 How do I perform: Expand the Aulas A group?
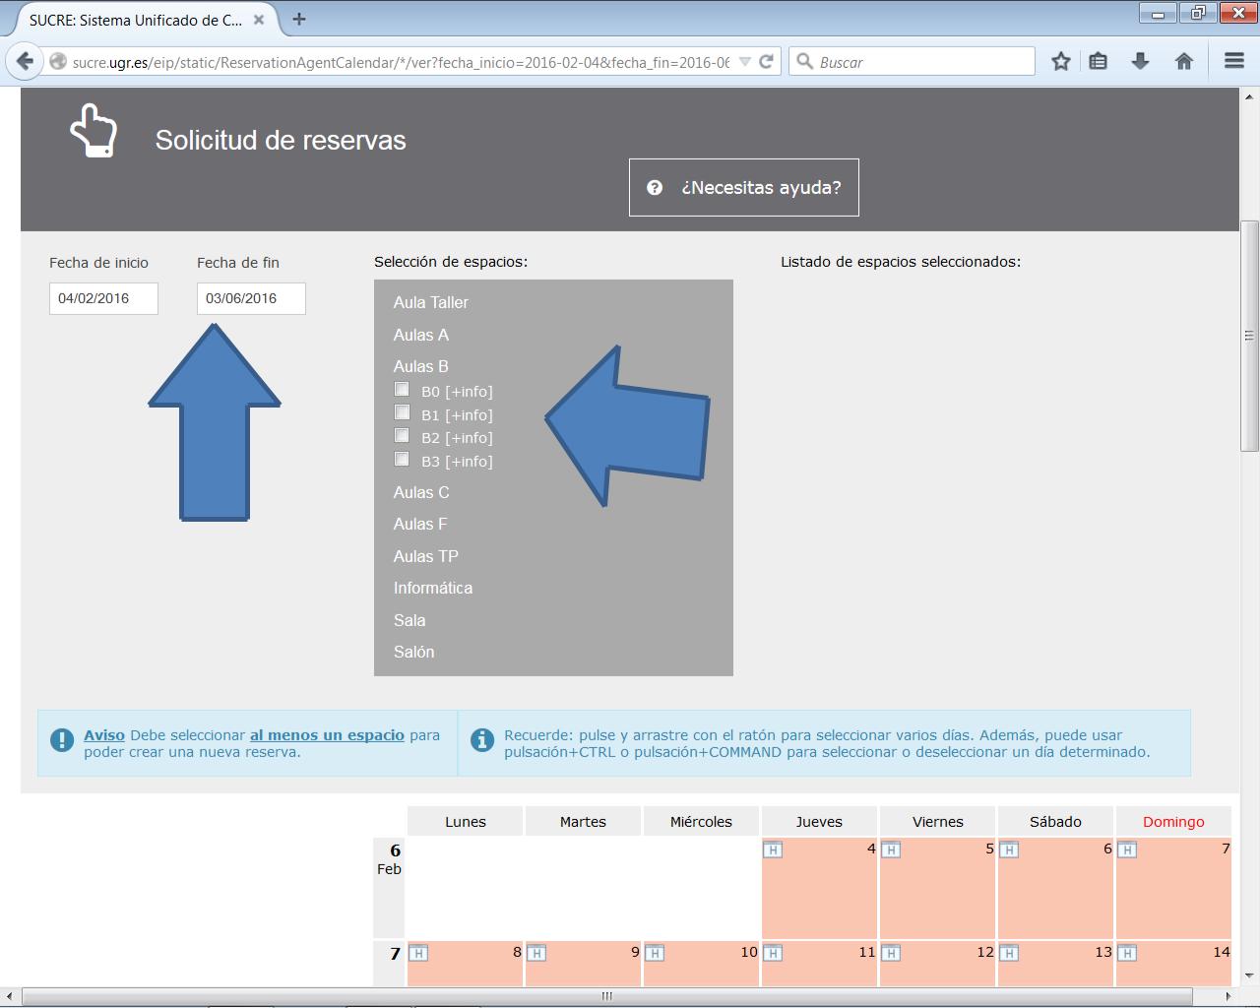420,335
